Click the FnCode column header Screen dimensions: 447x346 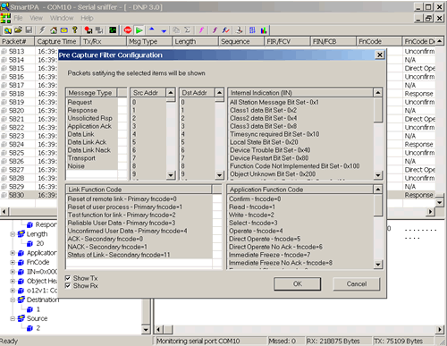click(x=379, y=41)
